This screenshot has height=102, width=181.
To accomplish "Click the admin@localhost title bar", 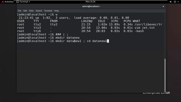I will [91, 6].
